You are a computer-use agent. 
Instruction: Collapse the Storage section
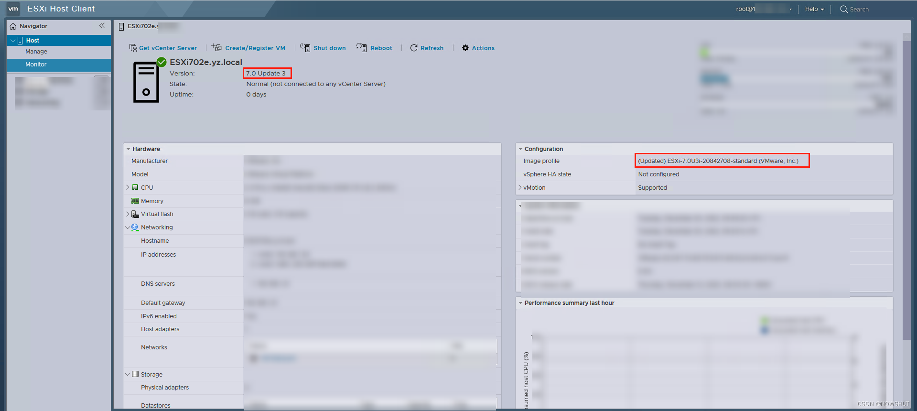(128, 374)
